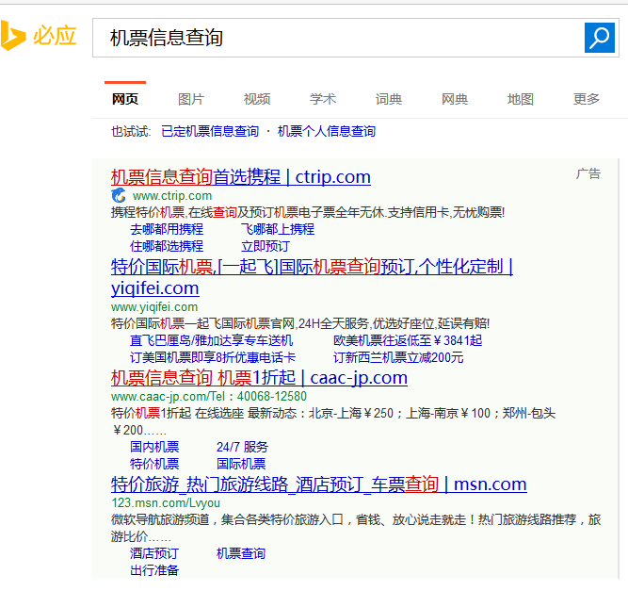Try related search 机票个人信息查询
This screenshot has width=628, height=591.
click(327, 131)
